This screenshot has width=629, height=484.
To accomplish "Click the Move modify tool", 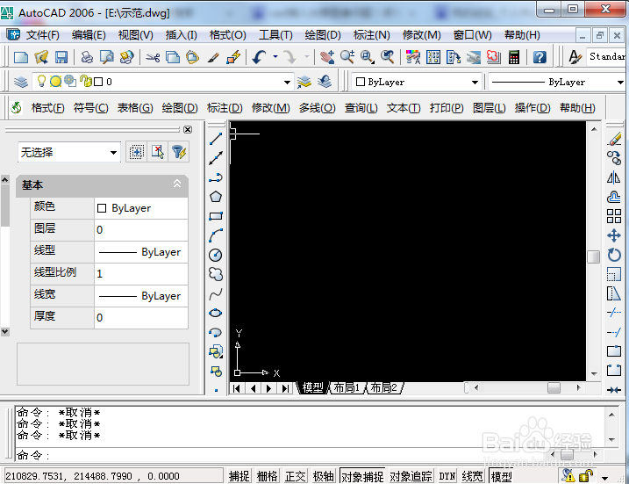I will coord(614,235).
